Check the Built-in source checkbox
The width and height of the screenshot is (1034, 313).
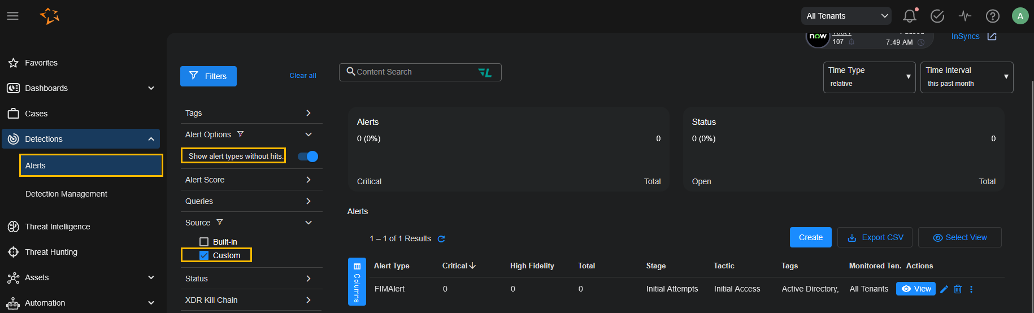point(204,242)
